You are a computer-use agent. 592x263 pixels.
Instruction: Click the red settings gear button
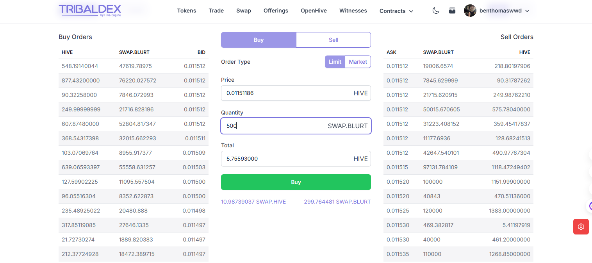pos(581,227)
